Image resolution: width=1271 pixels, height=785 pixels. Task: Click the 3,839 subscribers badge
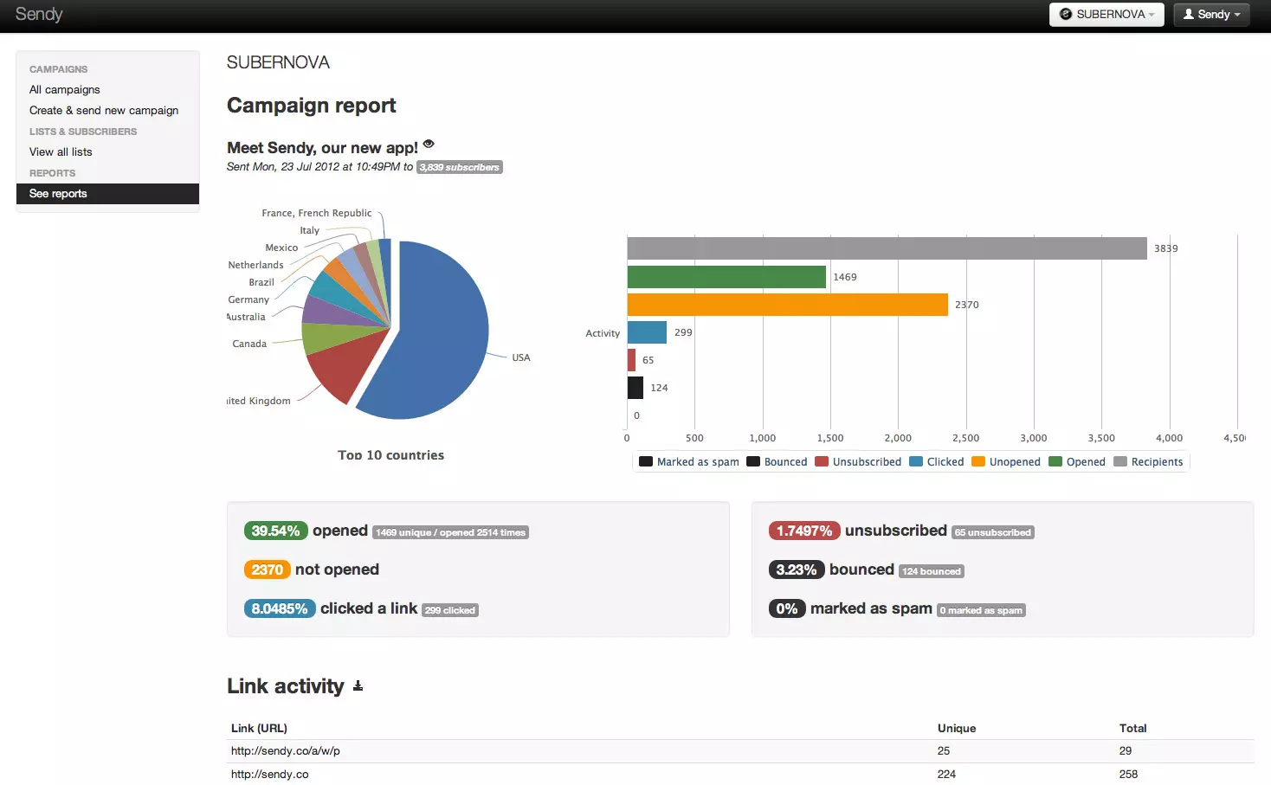point(460,167)
